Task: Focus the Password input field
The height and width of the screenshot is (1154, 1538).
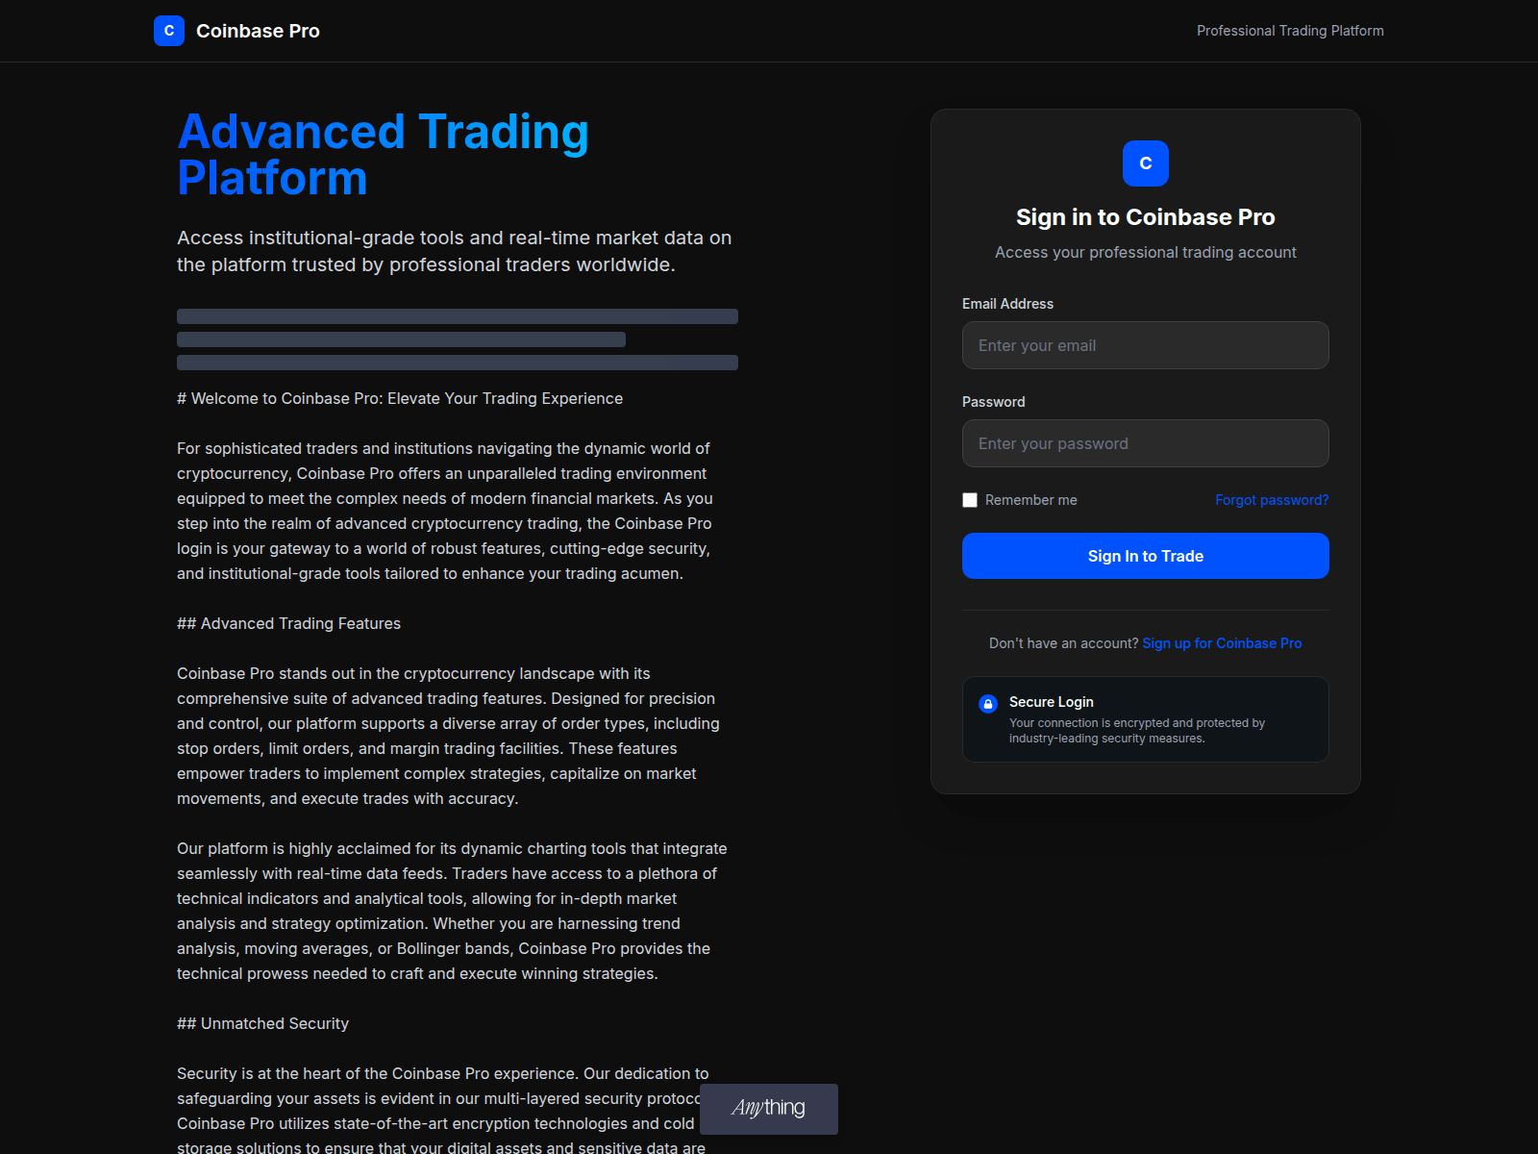Action: coord(1146,443)
